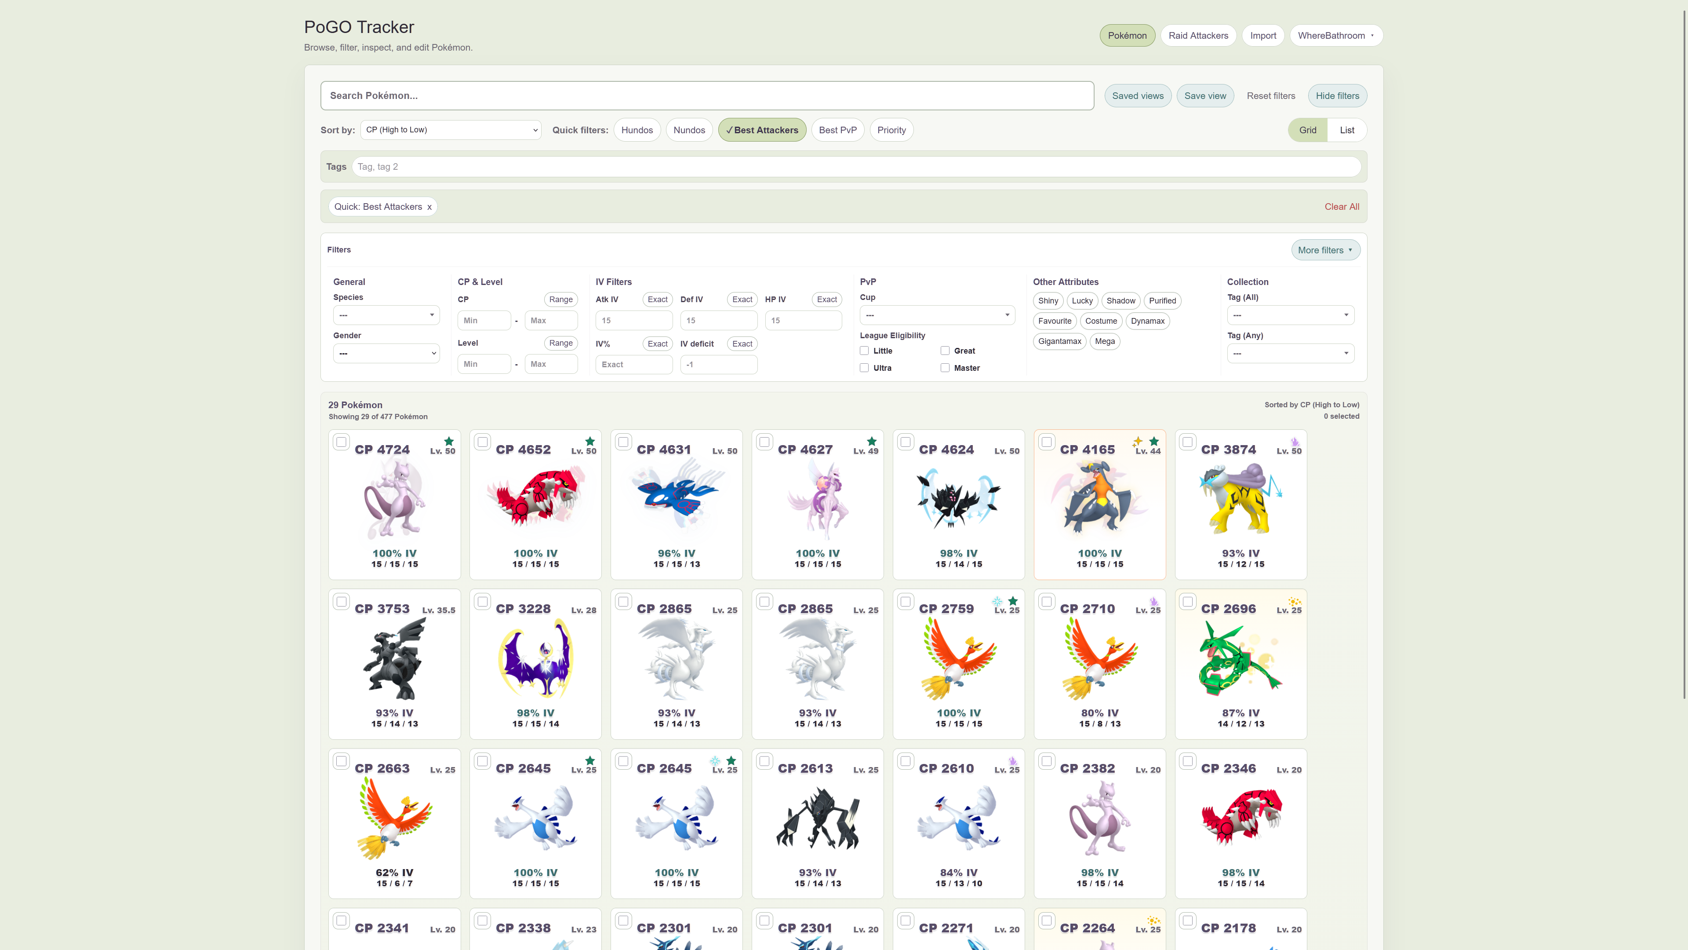Viewport: 1688px width, 950px height.
Task: Switch to List view
Action: (x=1346, y=130)
